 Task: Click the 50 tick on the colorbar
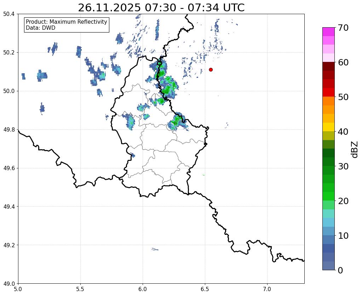tap(343, 97)
